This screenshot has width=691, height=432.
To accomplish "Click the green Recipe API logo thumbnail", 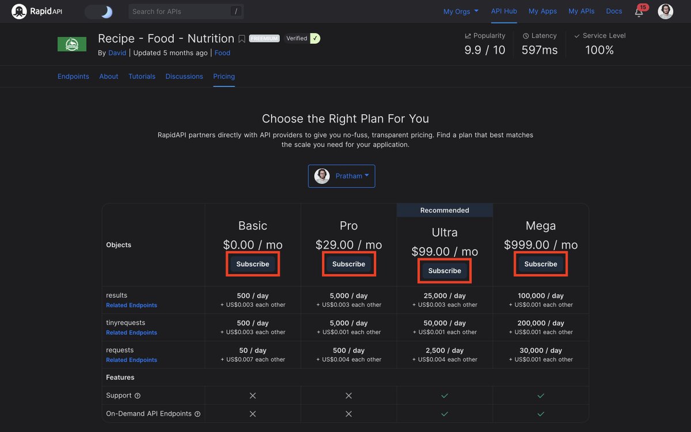I will pos(72,44).
